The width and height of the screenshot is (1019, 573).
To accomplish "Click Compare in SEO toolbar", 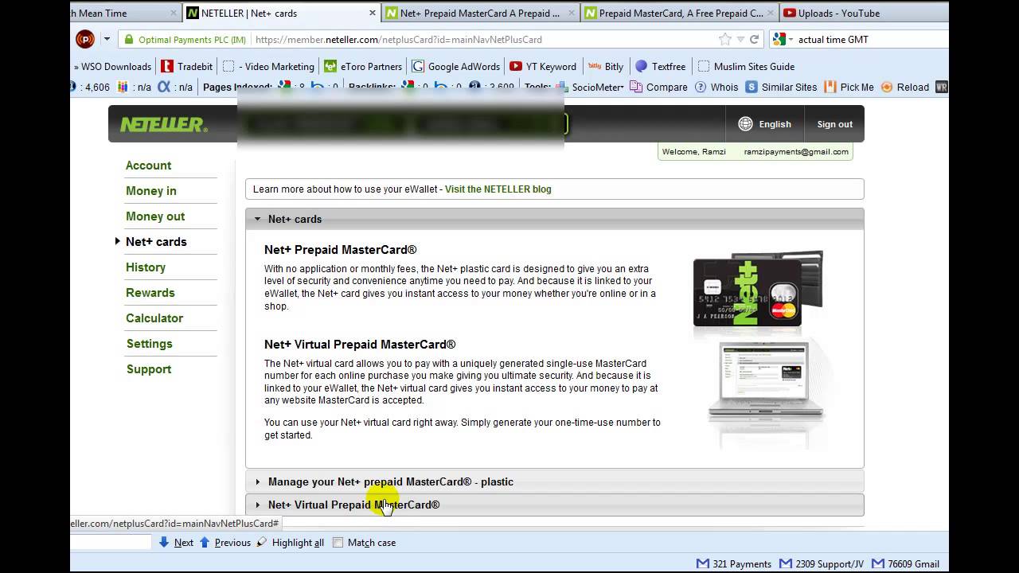I will point(658,87).
